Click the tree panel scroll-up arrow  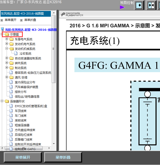[54, 13]
